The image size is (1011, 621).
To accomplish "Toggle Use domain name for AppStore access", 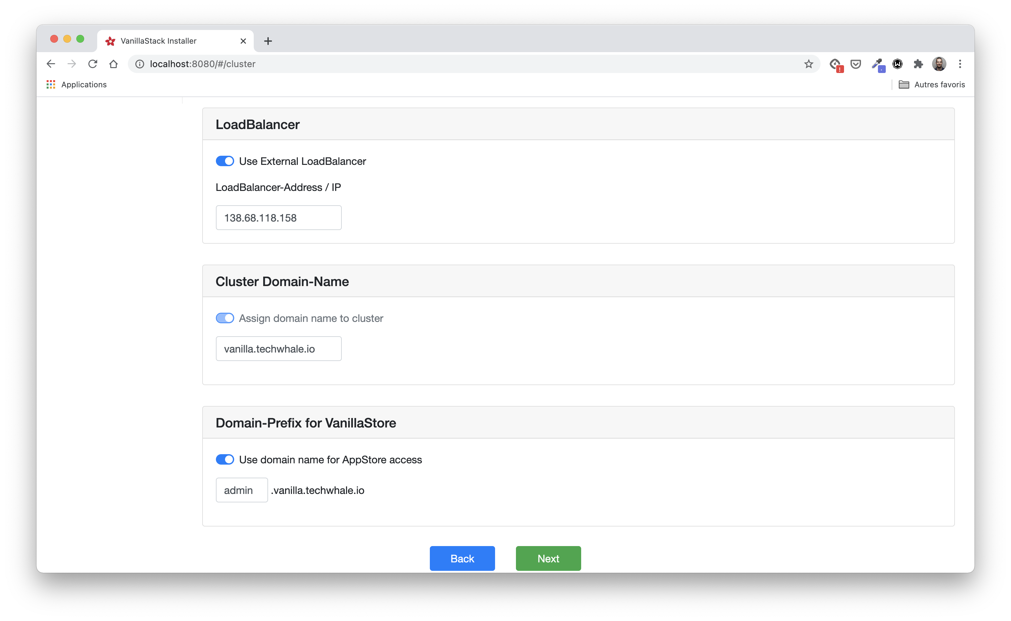I will tap(225, 460).
